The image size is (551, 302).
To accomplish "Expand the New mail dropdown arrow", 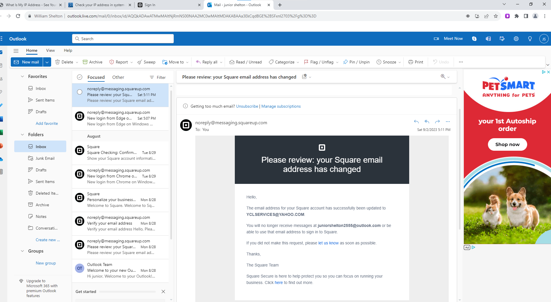I will pos(47,62).
